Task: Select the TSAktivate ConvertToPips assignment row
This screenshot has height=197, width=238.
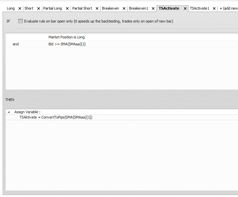Action: (122, 118)
